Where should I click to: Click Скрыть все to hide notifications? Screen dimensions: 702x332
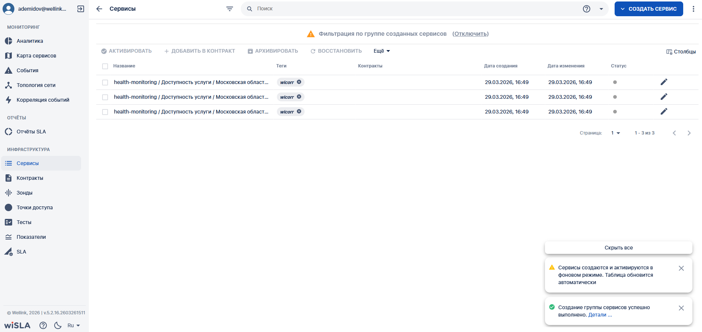point(619,248)
